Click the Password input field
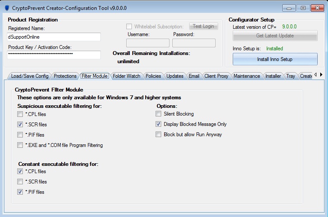The width and height of the screenshot is (328, 217). click(x=194, y=43)
